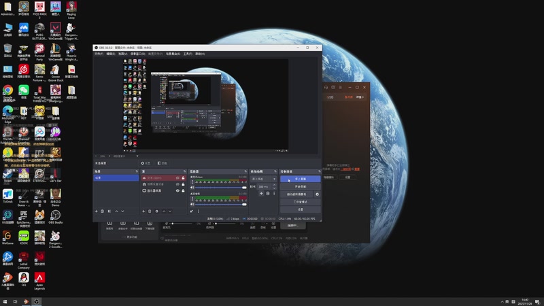This screenshot has width=544, height=306.
Task: Open mic/Aux channel options dots
Action: click(192, 182)
